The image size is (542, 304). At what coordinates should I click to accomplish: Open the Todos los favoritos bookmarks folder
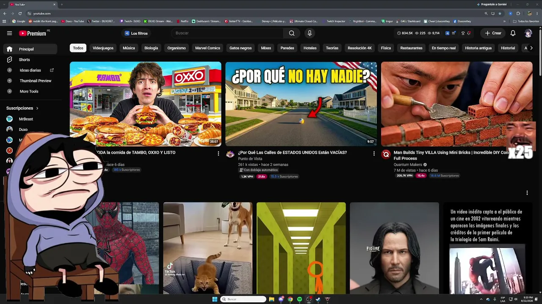[x=526, y=21]
